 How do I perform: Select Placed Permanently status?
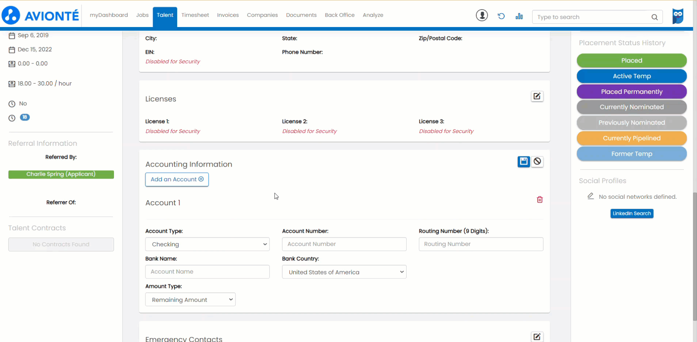(632, 92)
